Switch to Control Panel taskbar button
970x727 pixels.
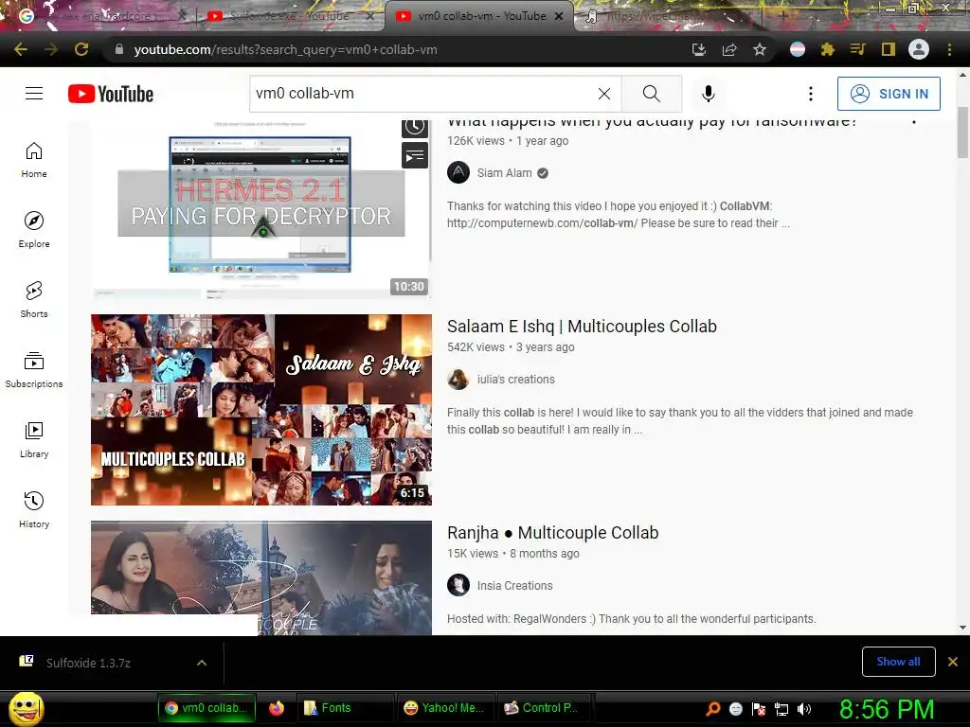click(546, 708)
